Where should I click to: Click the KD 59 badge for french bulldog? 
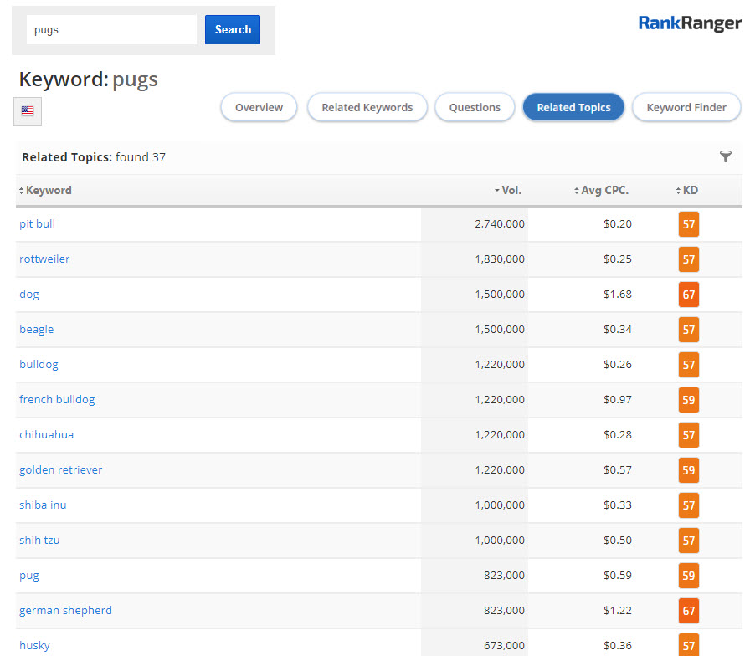688,400
